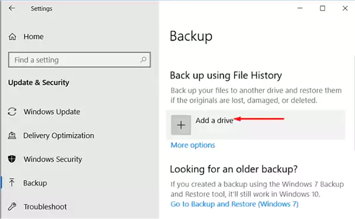Click the Windows Update refresh icon
Image resolution: width=355 pixels, height=219 pixels.
click(x=12, y=112)
